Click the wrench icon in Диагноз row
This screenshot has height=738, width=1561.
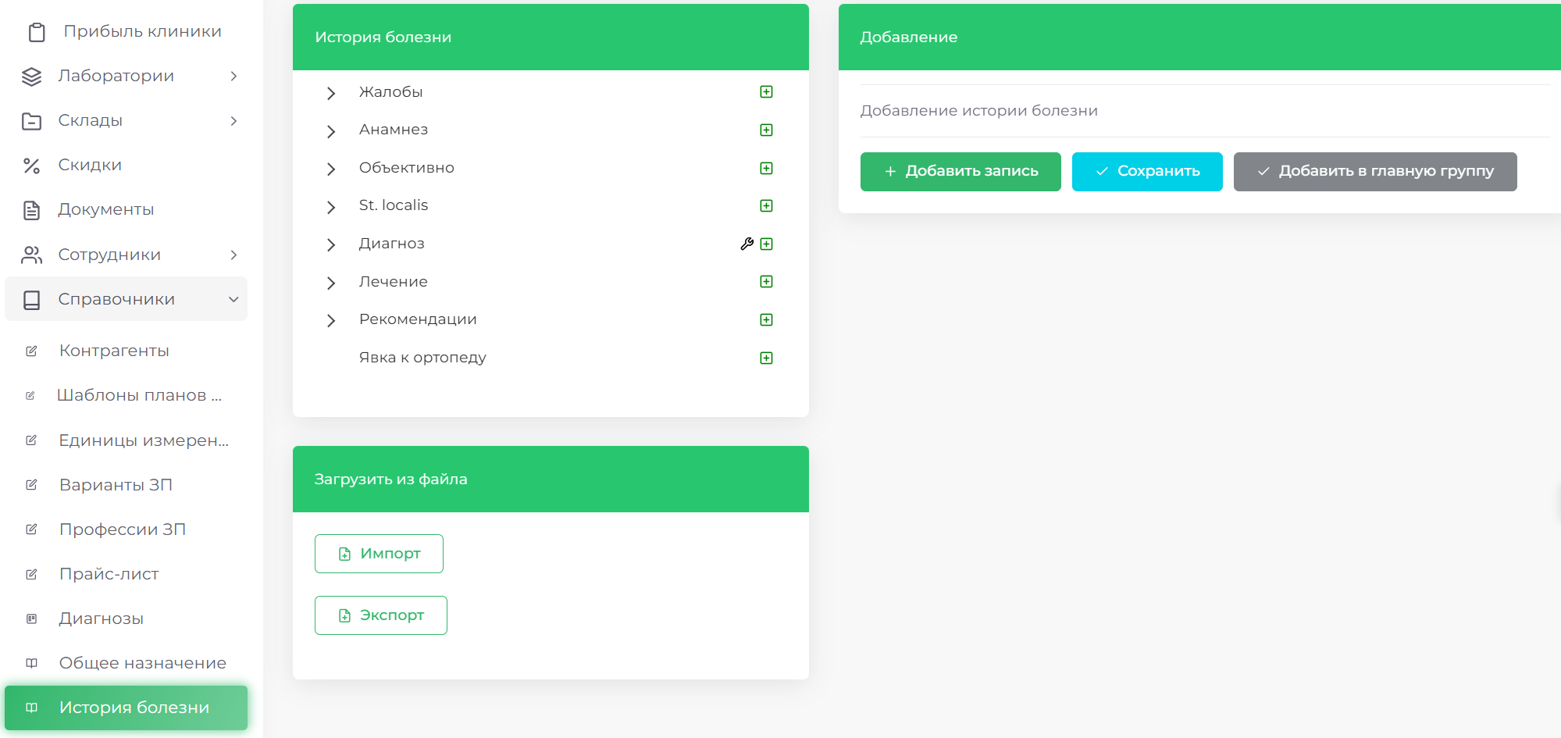click(x=747, y=244)
